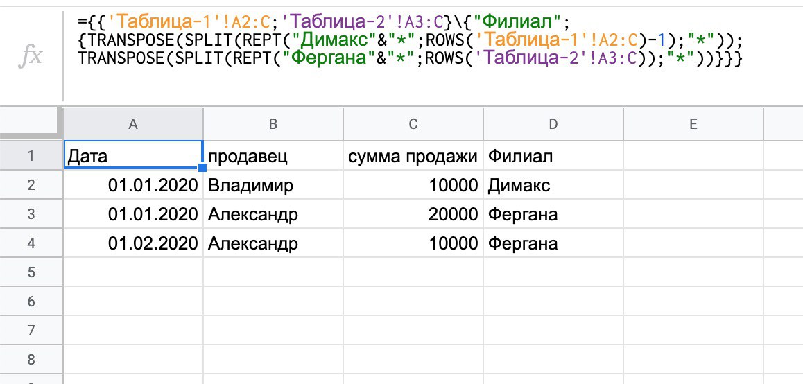Click the "сумма продажи" cell
This screenshot has height=384, width=803.
(413, 156)
